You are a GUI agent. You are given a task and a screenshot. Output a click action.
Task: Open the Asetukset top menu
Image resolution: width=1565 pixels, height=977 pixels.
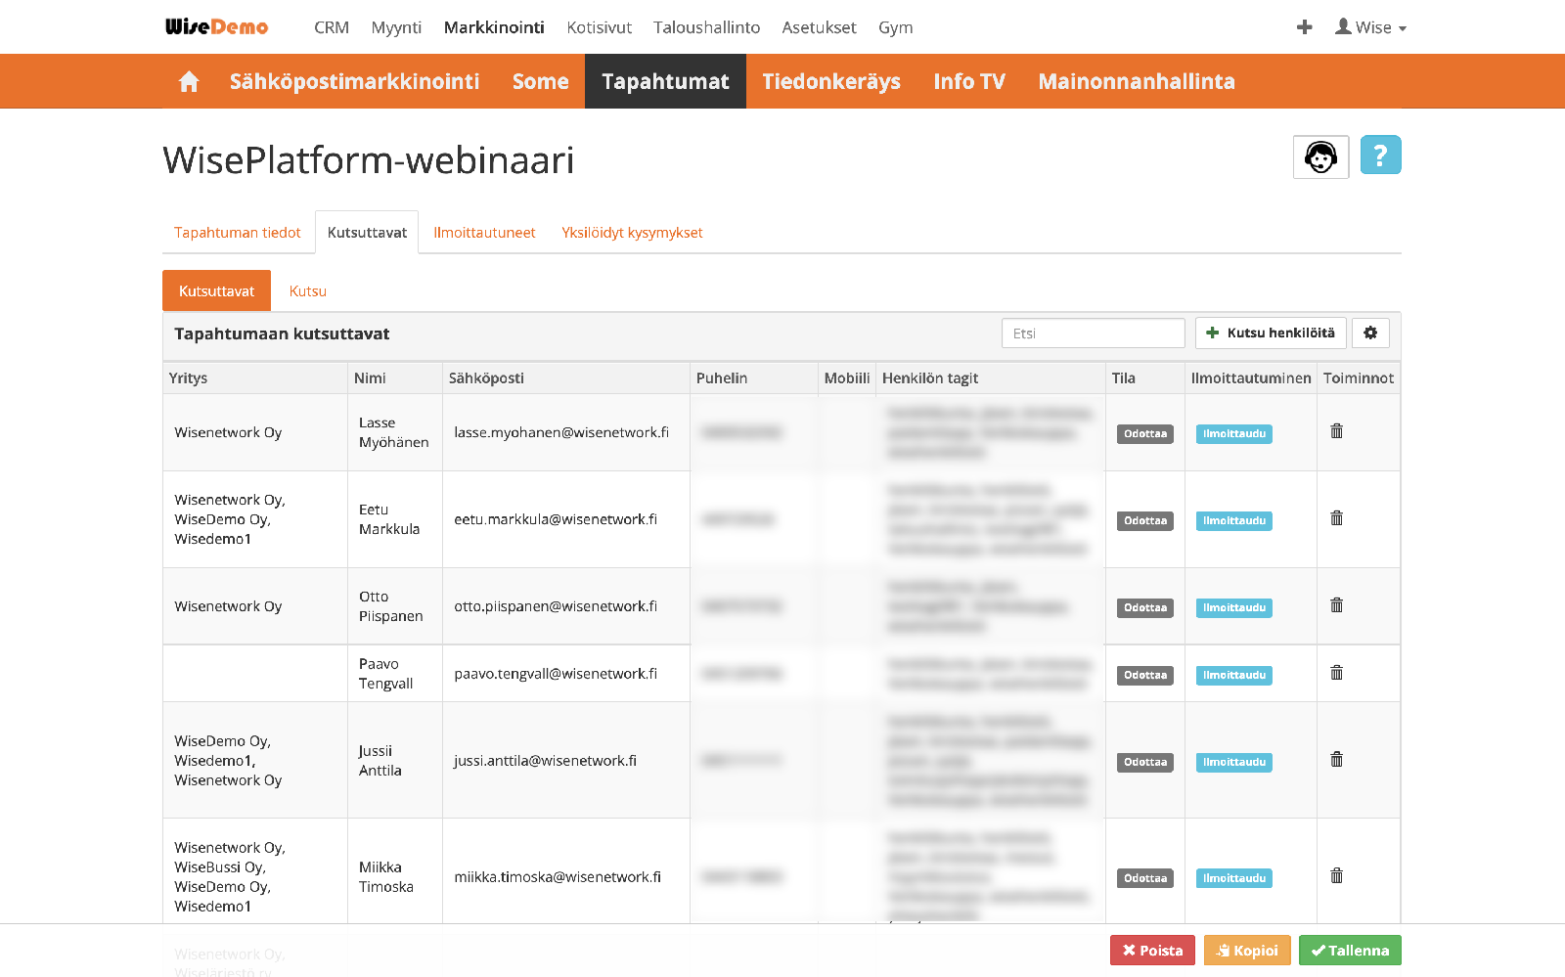[x=819, y=27]
